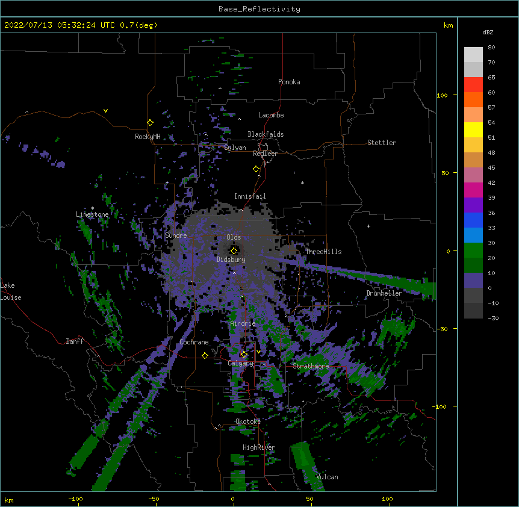Screen dimensions: 519x507
Task: Click the orange 57–60 dBZ legend swatch
Action: tap(473, 99)
